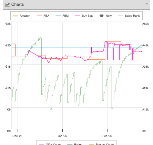This screenshot has height=145, width=153.
Task: Toggle the FBM legend entry
Action: click(x=62, y=16)
